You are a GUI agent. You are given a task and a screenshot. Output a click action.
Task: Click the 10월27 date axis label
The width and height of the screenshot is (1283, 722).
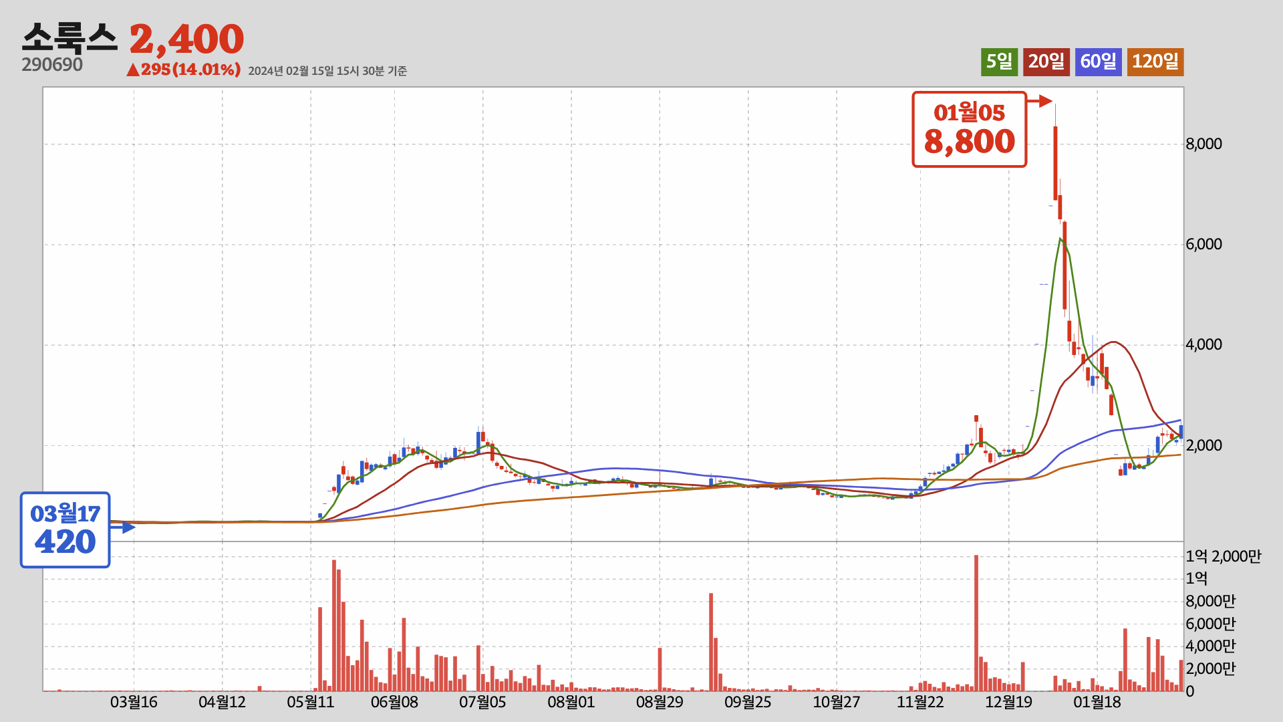(837, 702)
